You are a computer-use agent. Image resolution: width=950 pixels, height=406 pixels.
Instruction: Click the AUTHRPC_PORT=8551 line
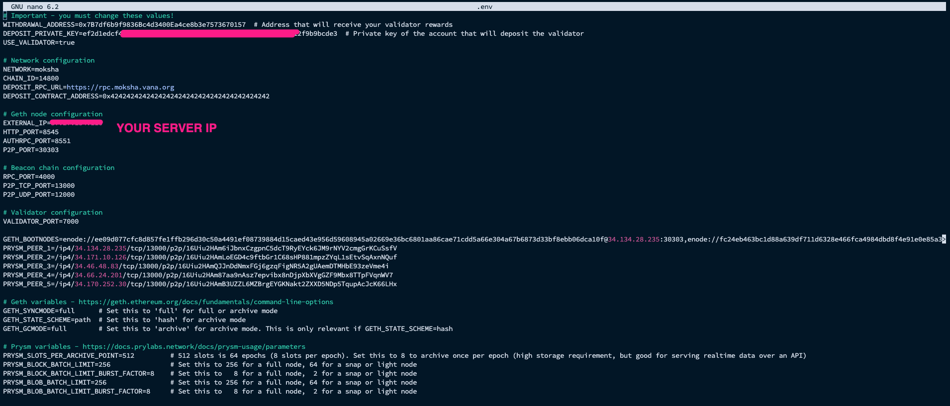37,141
